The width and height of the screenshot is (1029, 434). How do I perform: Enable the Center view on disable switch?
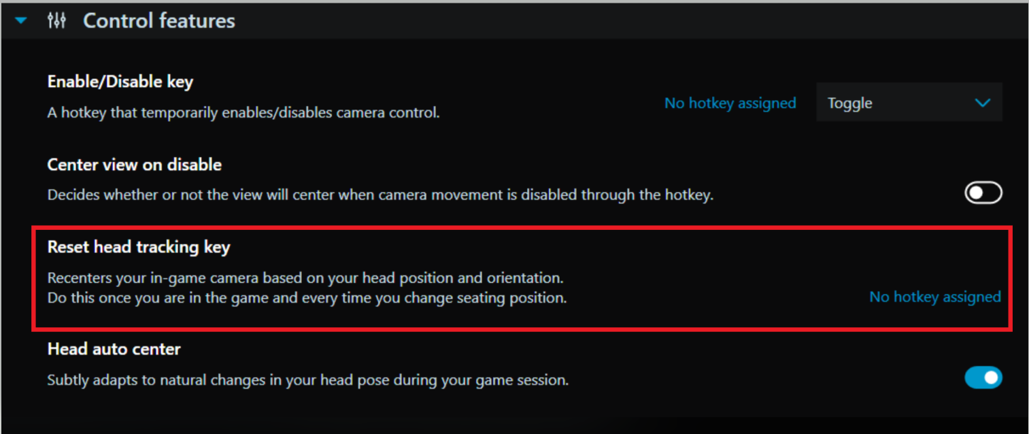[x=983, y=194]
